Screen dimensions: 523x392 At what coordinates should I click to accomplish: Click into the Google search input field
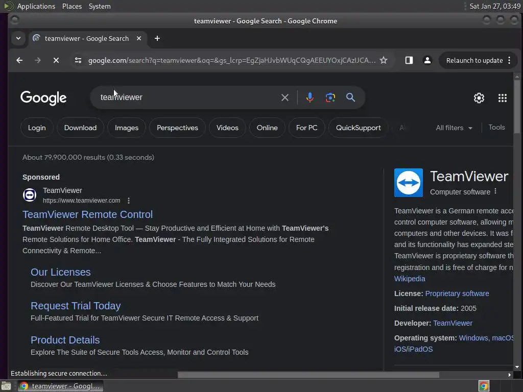click(x=188, y=97)
